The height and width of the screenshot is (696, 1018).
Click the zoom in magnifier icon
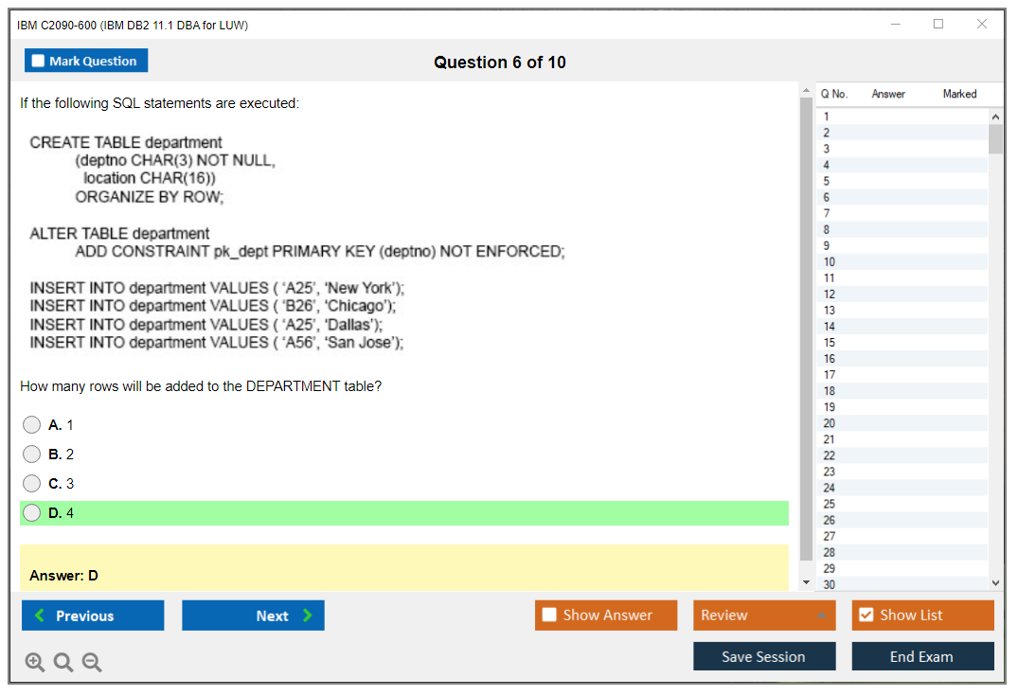click(x=35, y=663)
